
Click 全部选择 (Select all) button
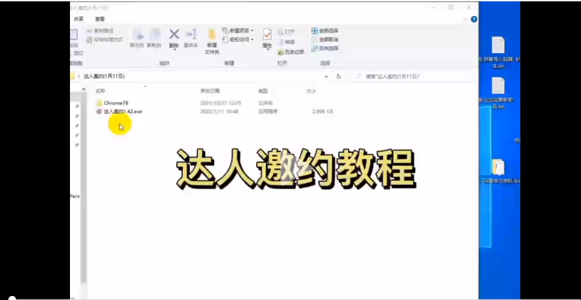point(324,31)
